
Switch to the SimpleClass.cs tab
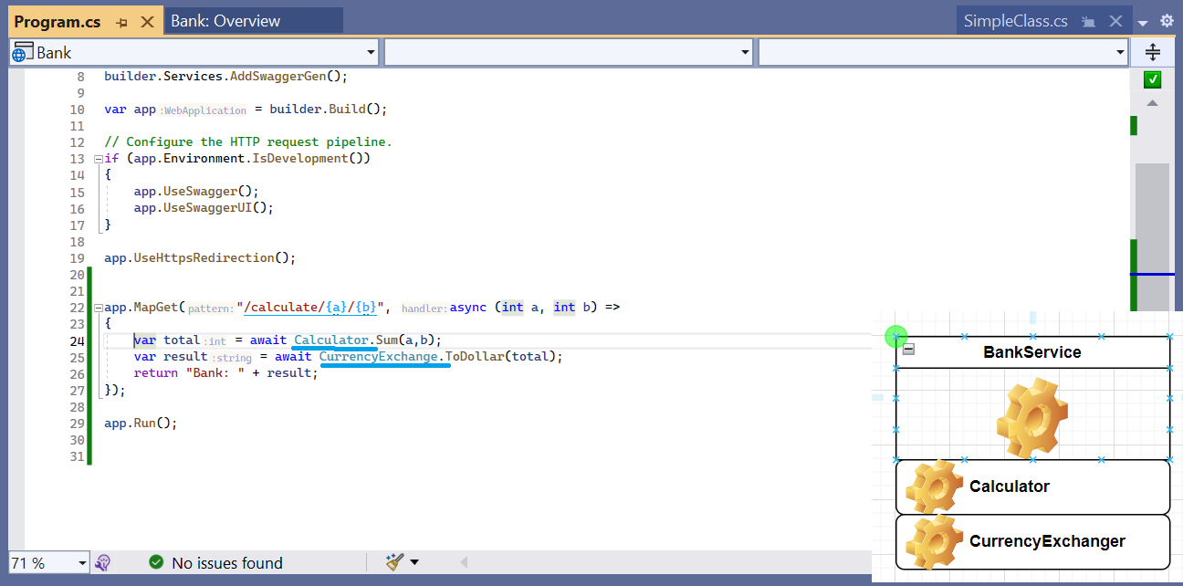[1015, 22]
